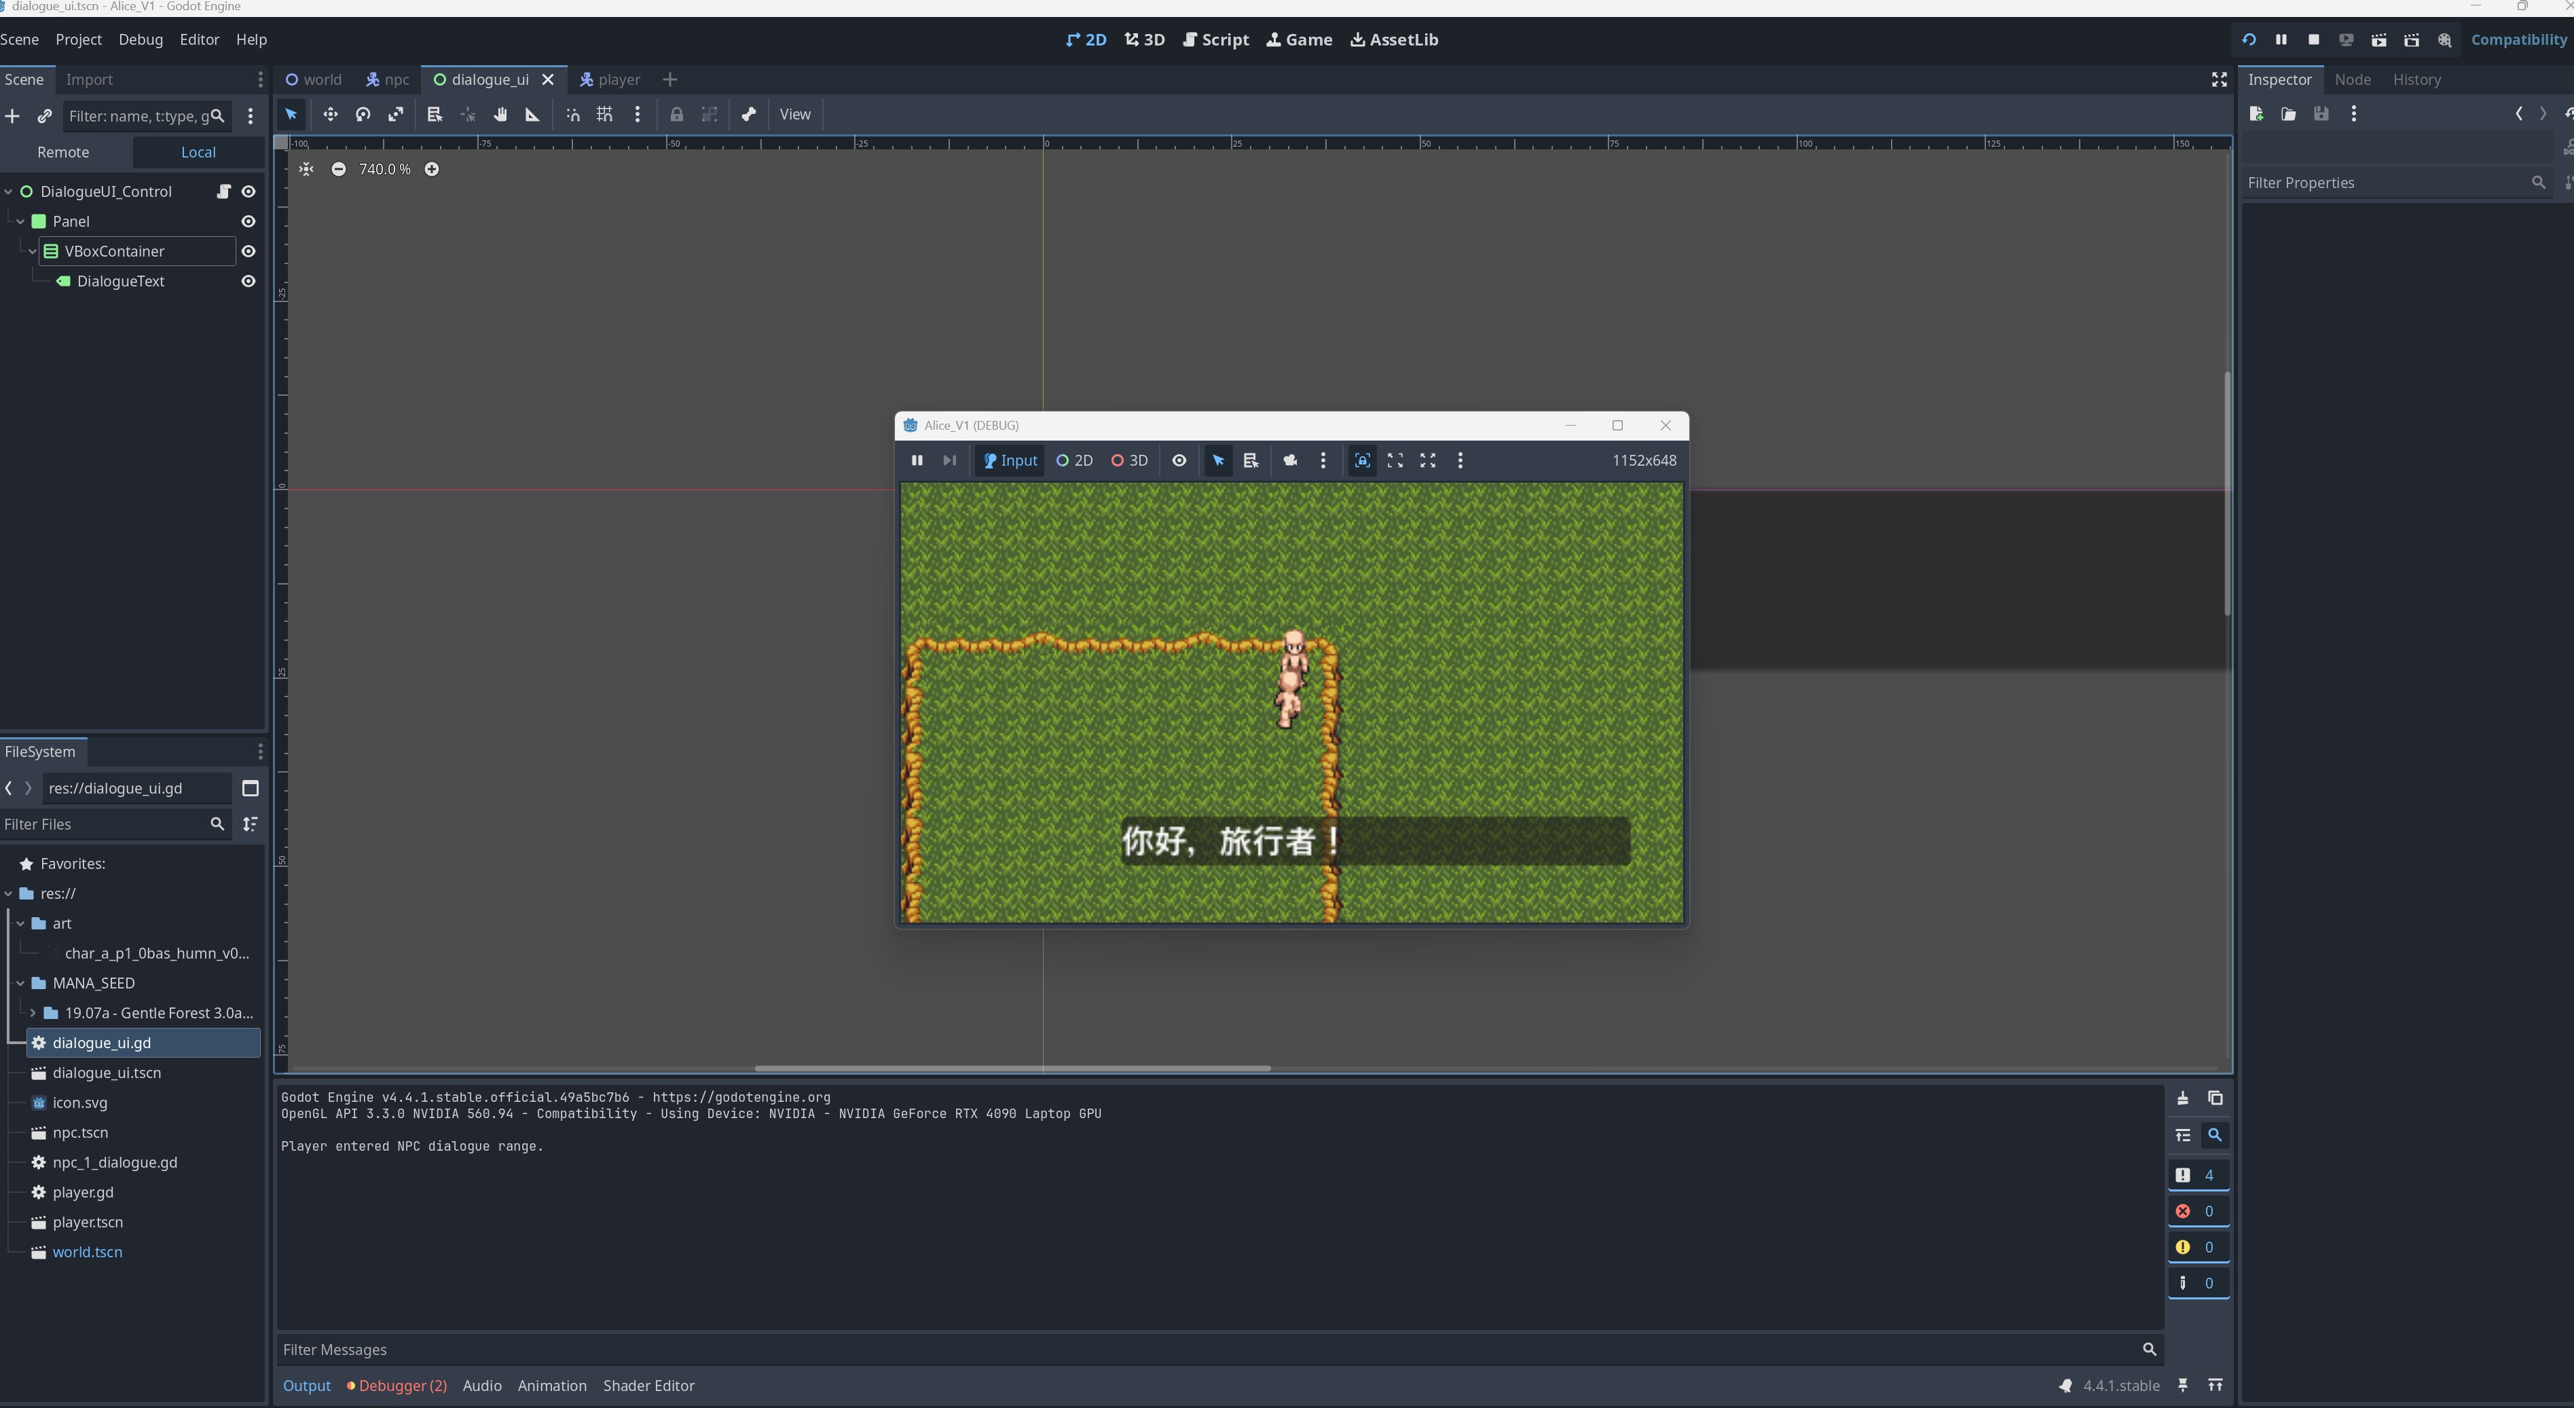Toggle visibility of DialogueText node
The image size is (2574, 1408).
coord(249,281)
